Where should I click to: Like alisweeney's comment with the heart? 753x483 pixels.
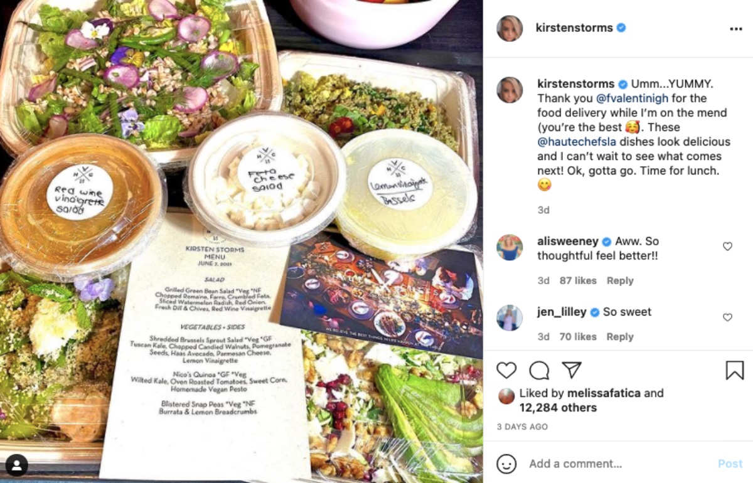[x=727, y=247]
